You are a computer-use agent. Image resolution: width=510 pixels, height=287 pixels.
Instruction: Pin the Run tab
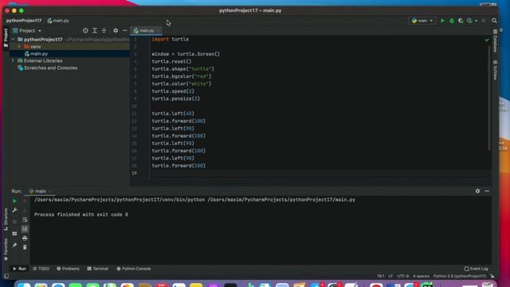pyautogui.click(x=14, y=245)
